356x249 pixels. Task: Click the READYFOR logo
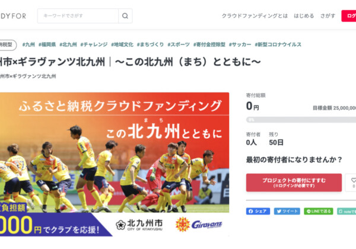coord(13,16)
